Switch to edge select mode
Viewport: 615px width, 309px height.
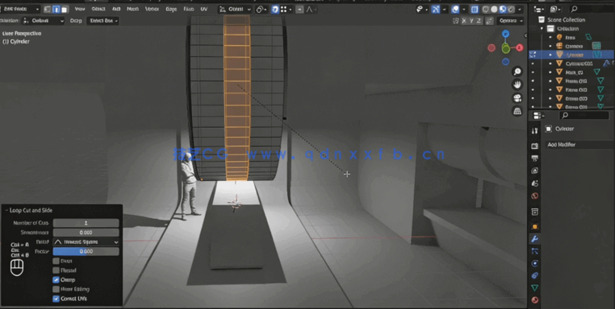point(56,9)
